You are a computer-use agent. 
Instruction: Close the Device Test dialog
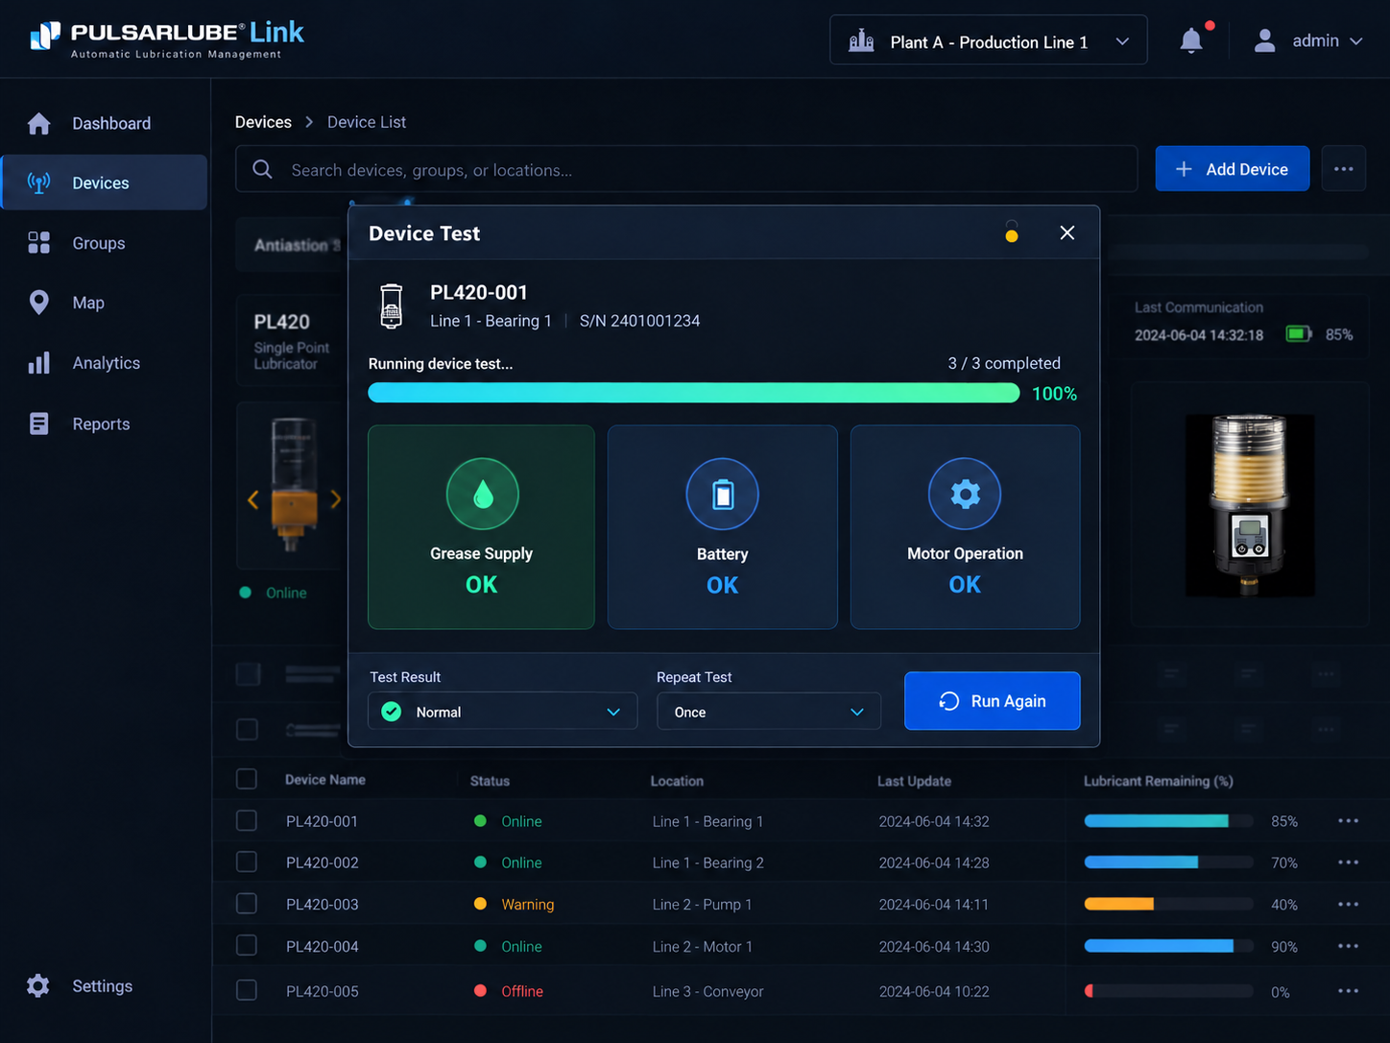point(1066,232)
